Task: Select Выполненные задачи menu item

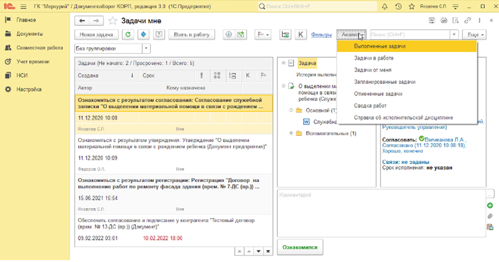Action: 407,46
